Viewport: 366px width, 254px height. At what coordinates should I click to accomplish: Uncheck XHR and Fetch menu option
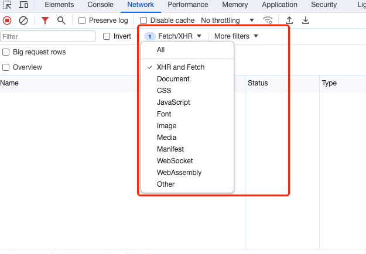pyautogui.click(x=187, y=67)
